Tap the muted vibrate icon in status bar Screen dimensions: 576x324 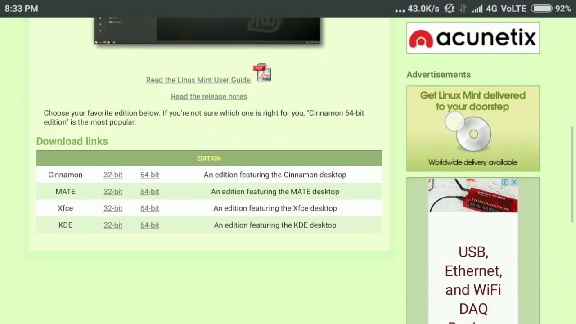pyautogui.click(x=449, y=9)
